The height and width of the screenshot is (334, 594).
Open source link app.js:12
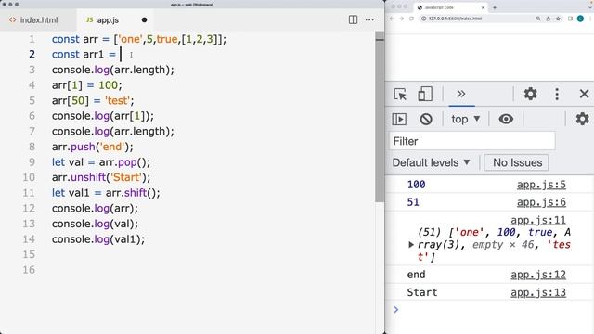pyautogui.click(x=538, y=275)
